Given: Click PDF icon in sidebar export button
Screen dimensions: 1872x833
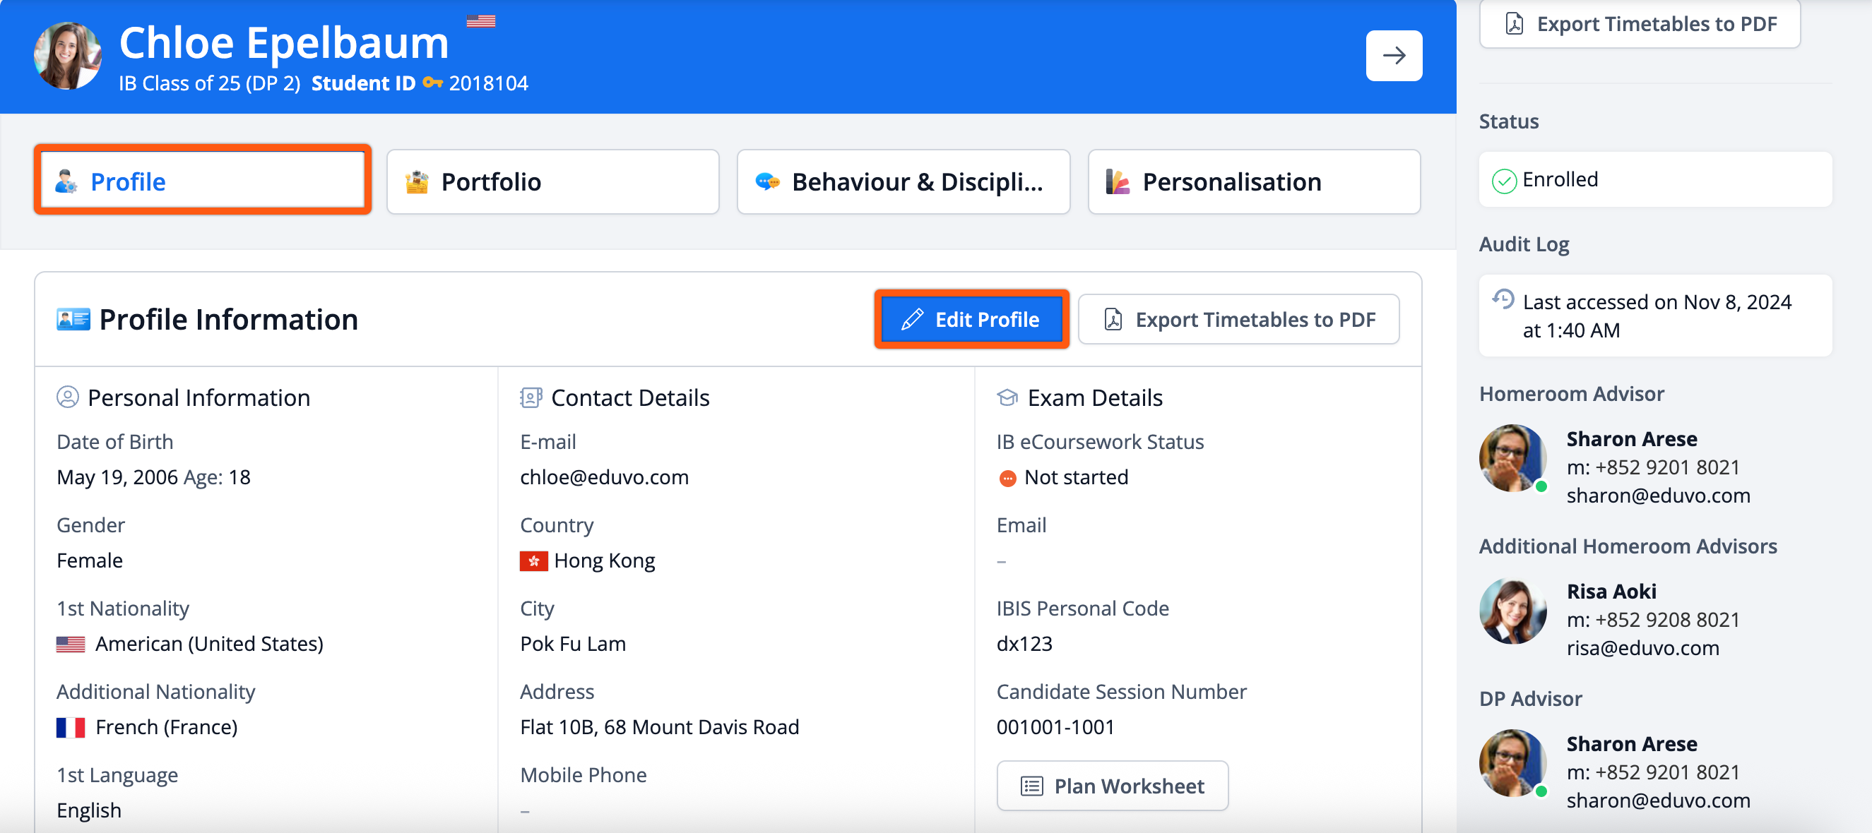Looking at the screenshot, I should pyautogui.click(x=1515, y=24).
